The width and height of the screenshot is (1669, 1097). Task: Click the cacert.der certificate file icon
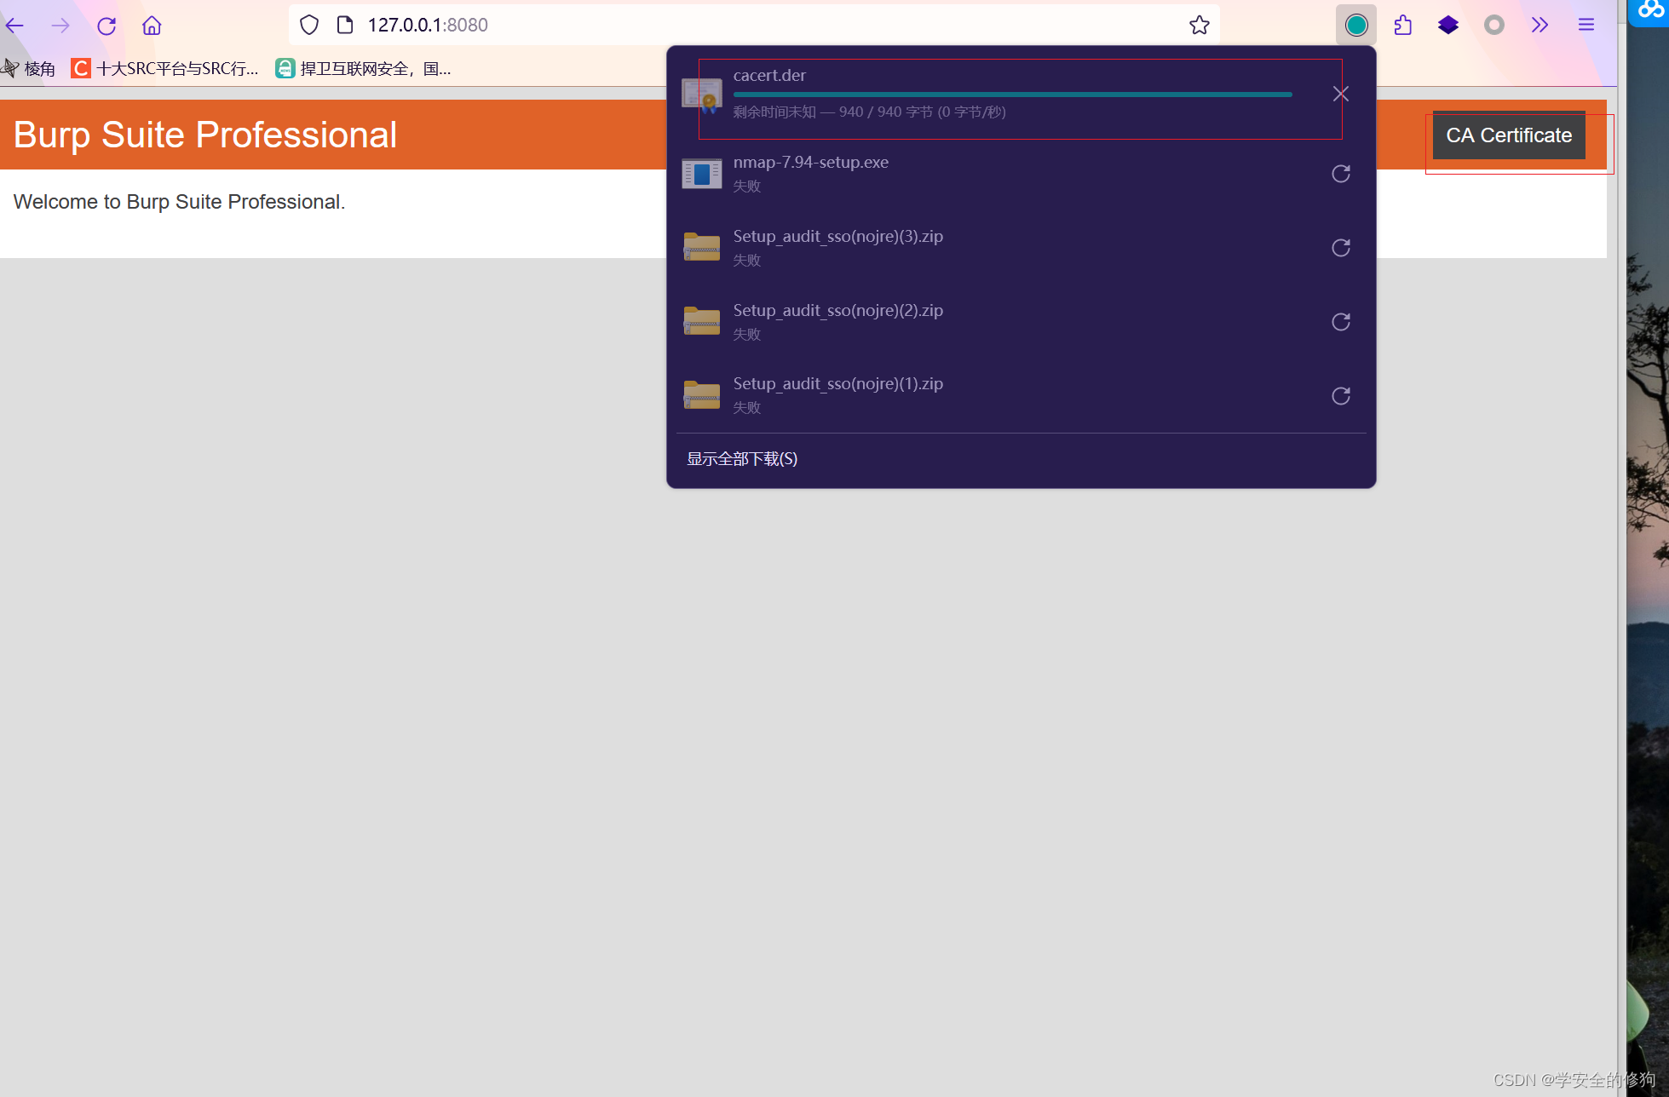click(702, 95)
